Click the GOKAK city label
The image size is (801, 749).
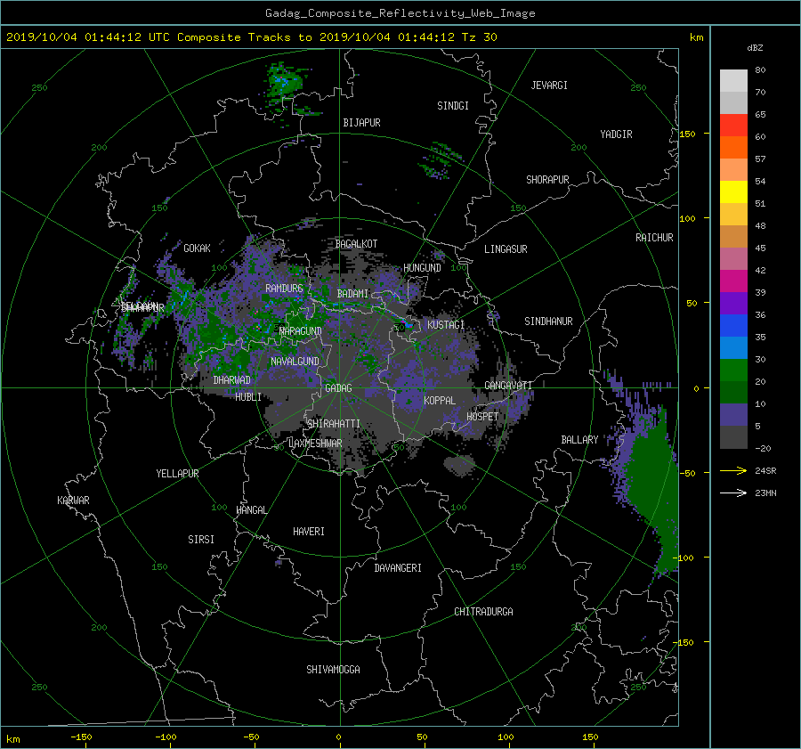(x=198, y=248)
